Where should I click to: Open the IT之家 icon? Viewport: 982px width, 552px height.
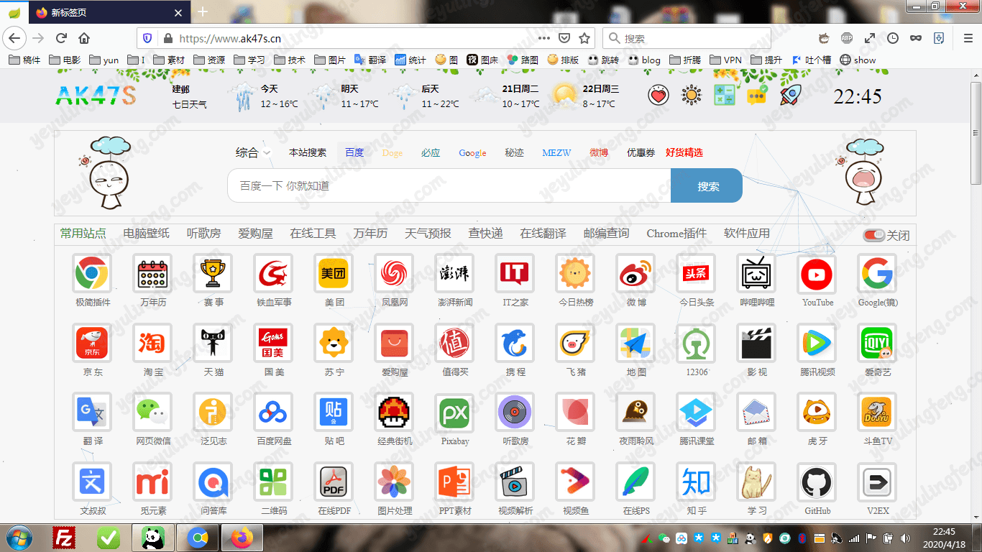pyautogui.click(x=515, y=274)
